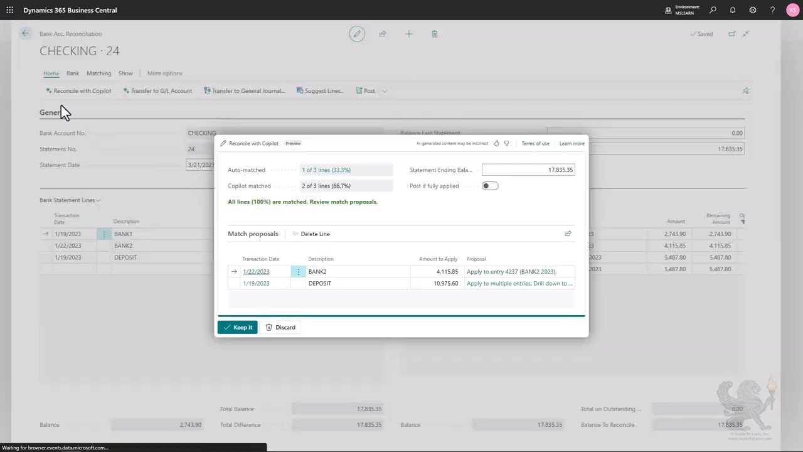803x452 pixels.
Task: Click 4,115.85 amount to apply
Action: 447,272
